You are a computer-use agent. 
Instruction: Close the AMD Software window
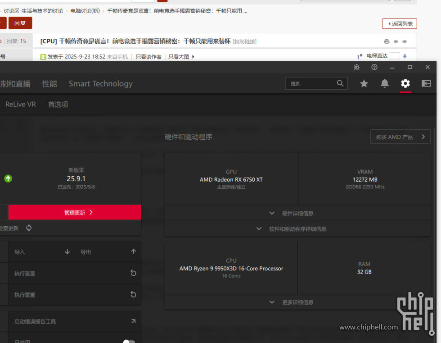427,67
